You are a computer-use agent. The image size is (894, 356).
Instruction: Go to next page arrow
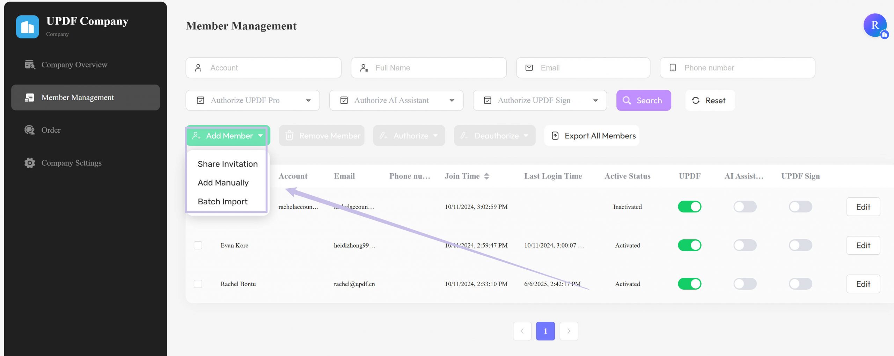tap(569, 331)
